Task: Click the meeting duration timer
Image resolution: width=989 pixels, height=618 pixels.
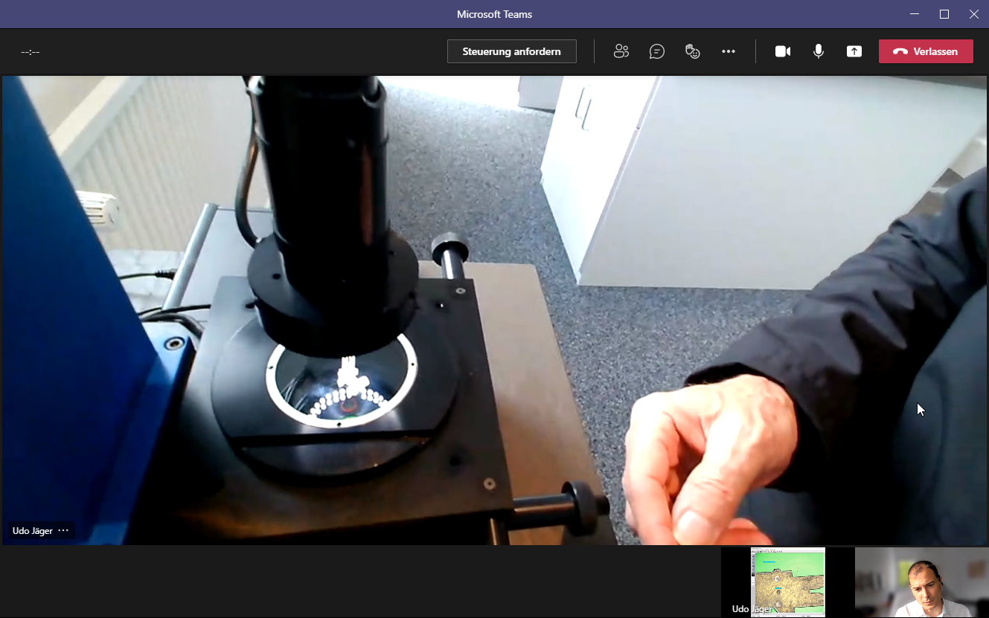Action: click(31, 52)
